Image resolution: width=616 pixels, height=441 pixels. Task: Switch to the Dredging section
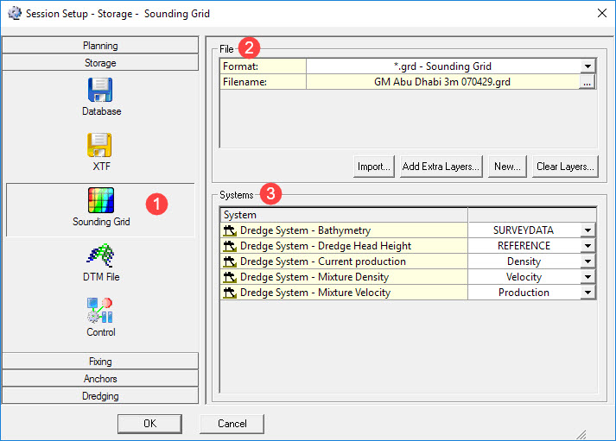pos(100,396)
